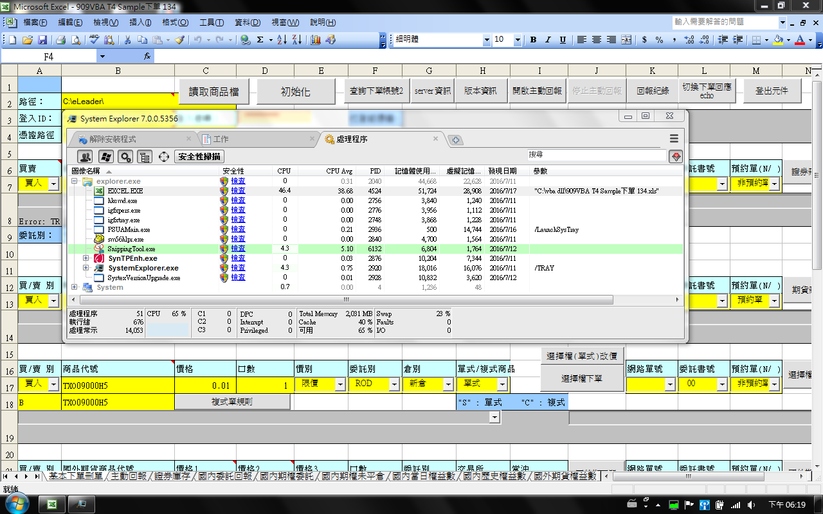This screenshot has height=514, width=823.
Task: Toggle Center alignment
Action: click(x=596, y=40)
